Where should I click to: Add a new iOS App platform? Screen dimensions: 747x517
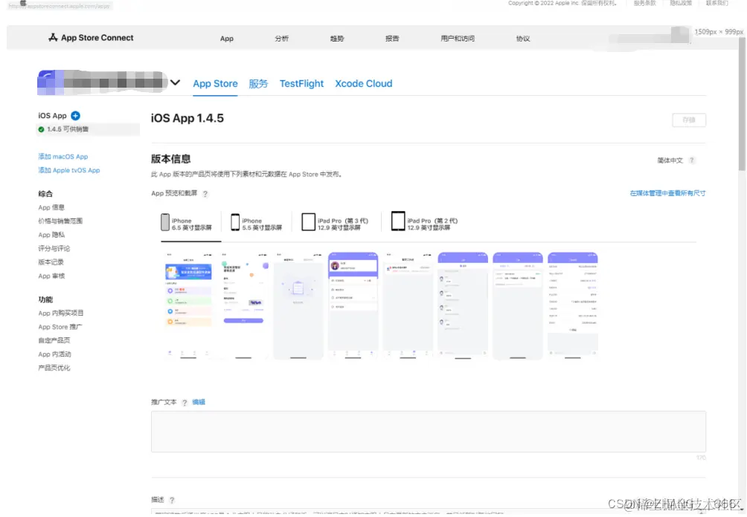coord(75,116)
